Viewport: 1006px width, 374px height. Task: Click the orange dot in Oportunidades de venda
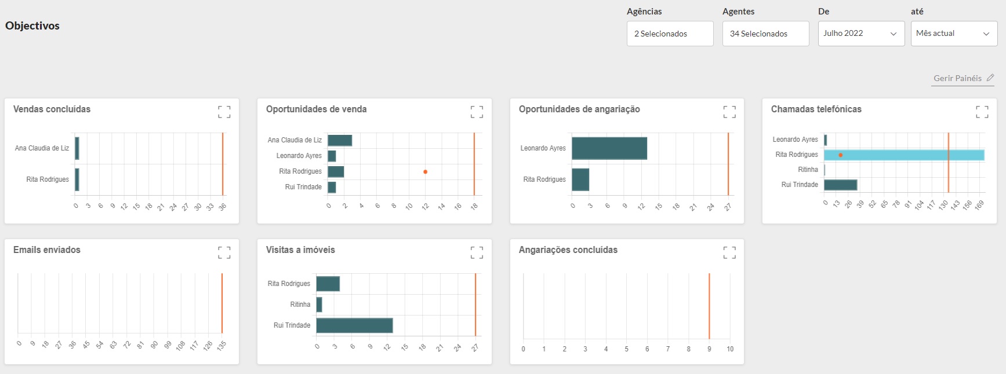[x=425, y=172]
